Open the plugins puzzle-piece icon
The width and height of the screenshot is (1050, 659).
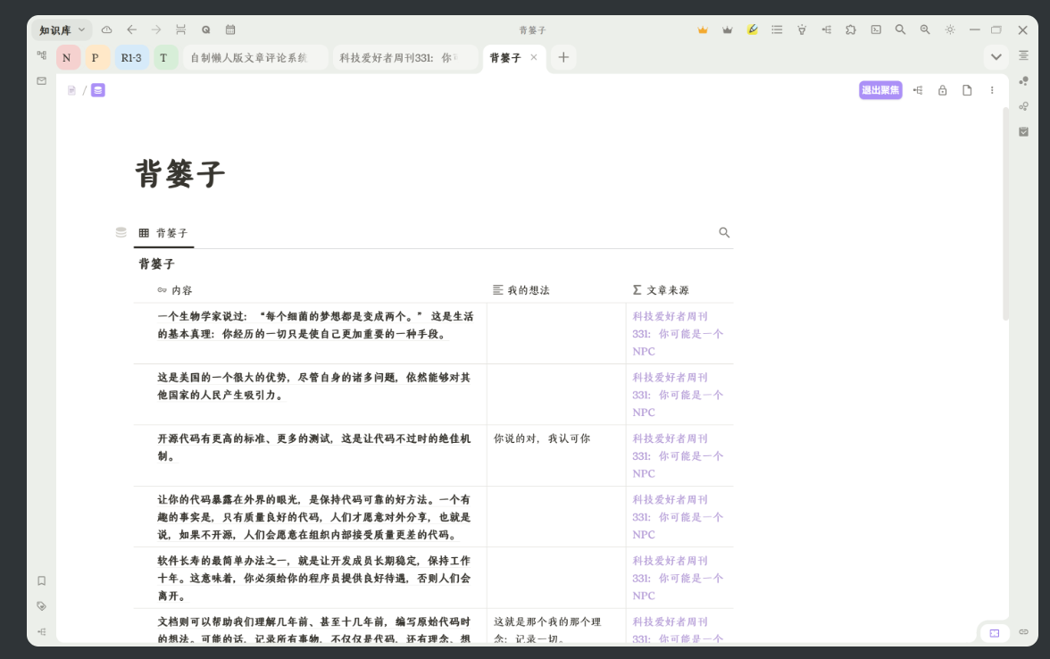[x=851, y=29]
